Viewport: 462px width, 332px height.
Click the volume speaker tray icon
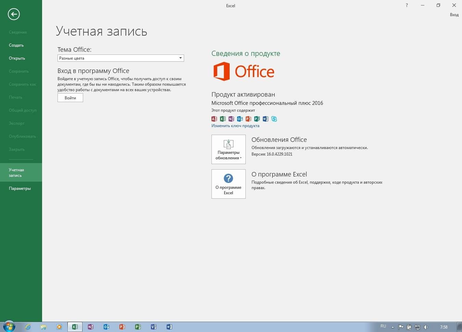click(x=426, y=327)
